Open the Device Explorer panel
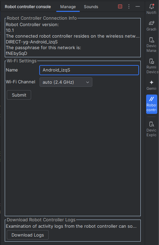The width and height of the screenshot is (159, 245). coord(152,129)
